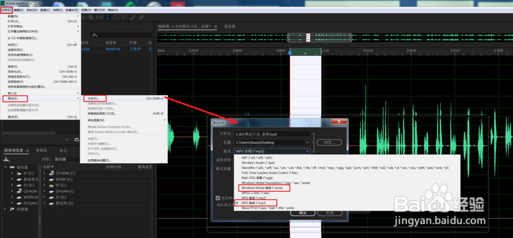Click the 44100 Hz sample rate cell
Image resolution: width=513 pixels, height=238 pixels.
112,49
